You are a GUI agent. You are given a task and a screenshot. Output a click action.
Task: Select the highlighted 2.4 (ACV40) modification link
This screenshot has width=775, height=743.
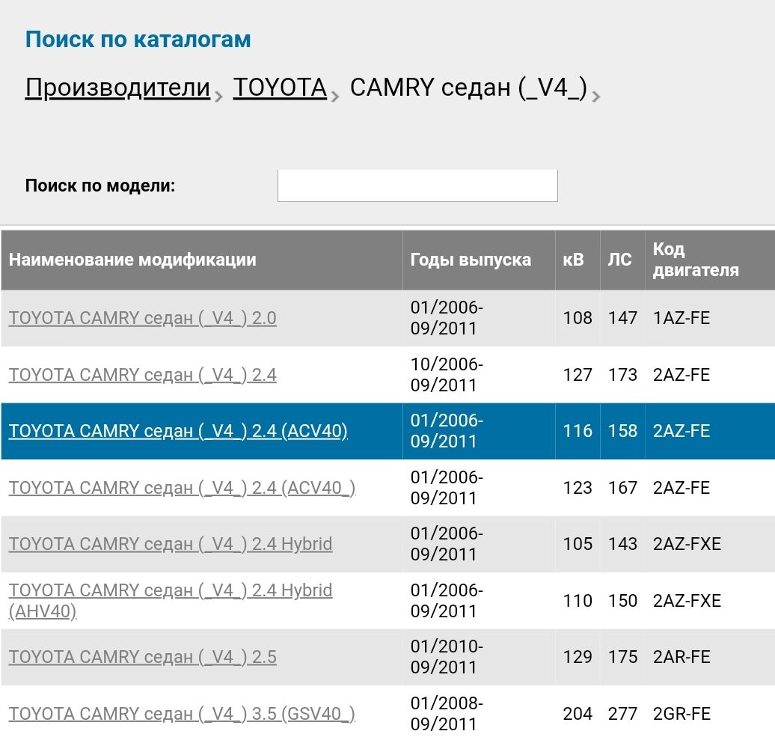[178, 431]
